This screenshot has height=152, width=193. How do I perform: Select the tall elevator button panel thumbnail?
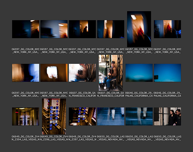pyautogui.click(x=54, y=117)
